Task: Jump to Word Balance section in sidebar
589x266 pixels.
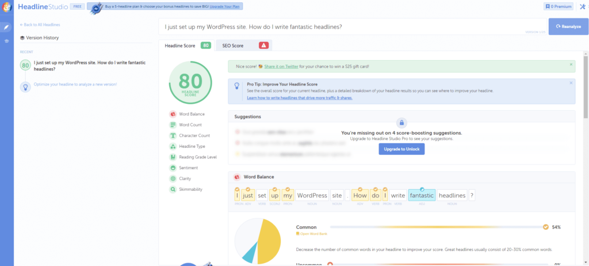Action: pyautogui.click(x=187, y=114)
